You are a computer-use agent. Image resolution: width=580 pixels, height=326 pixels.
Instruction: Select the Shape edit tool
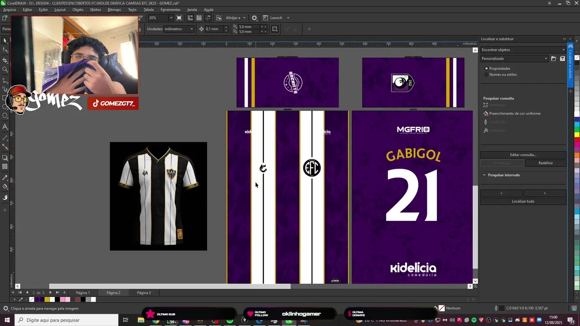tap(5, 50)
